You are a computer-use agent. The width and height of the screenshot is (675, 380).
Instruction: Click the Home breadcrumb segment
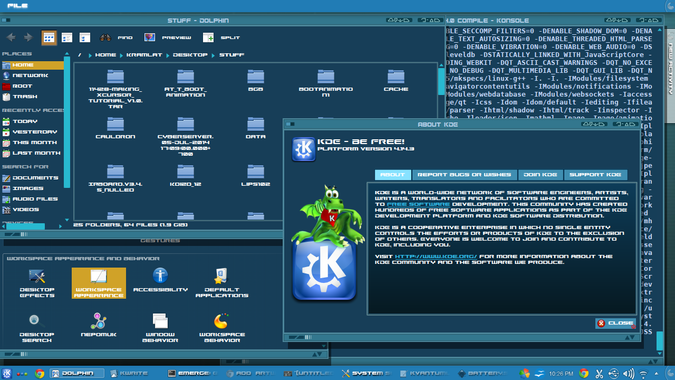[105, 55]
